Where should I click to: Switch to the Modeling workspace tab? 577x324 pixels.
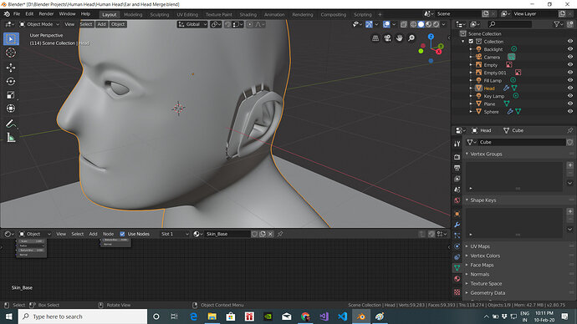(x=133, y=15)
